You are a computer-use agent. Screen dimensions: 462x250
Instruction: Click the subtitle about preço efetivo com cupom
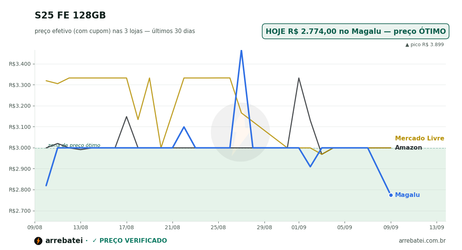tap(115, 31)
